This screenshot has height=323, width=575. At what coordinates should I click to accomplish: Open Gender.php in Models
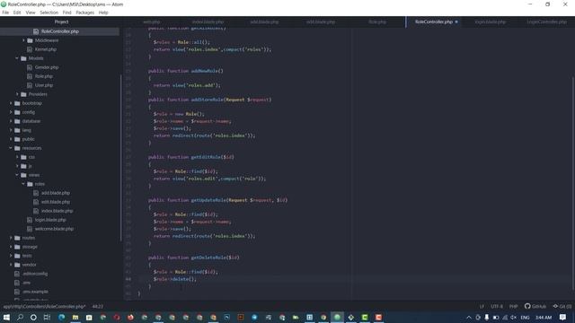[47, 67]
